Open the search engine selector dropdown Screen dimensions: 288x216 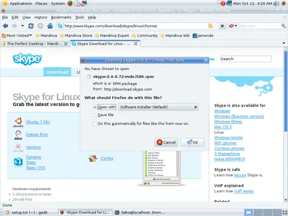[x=233, y=26]
